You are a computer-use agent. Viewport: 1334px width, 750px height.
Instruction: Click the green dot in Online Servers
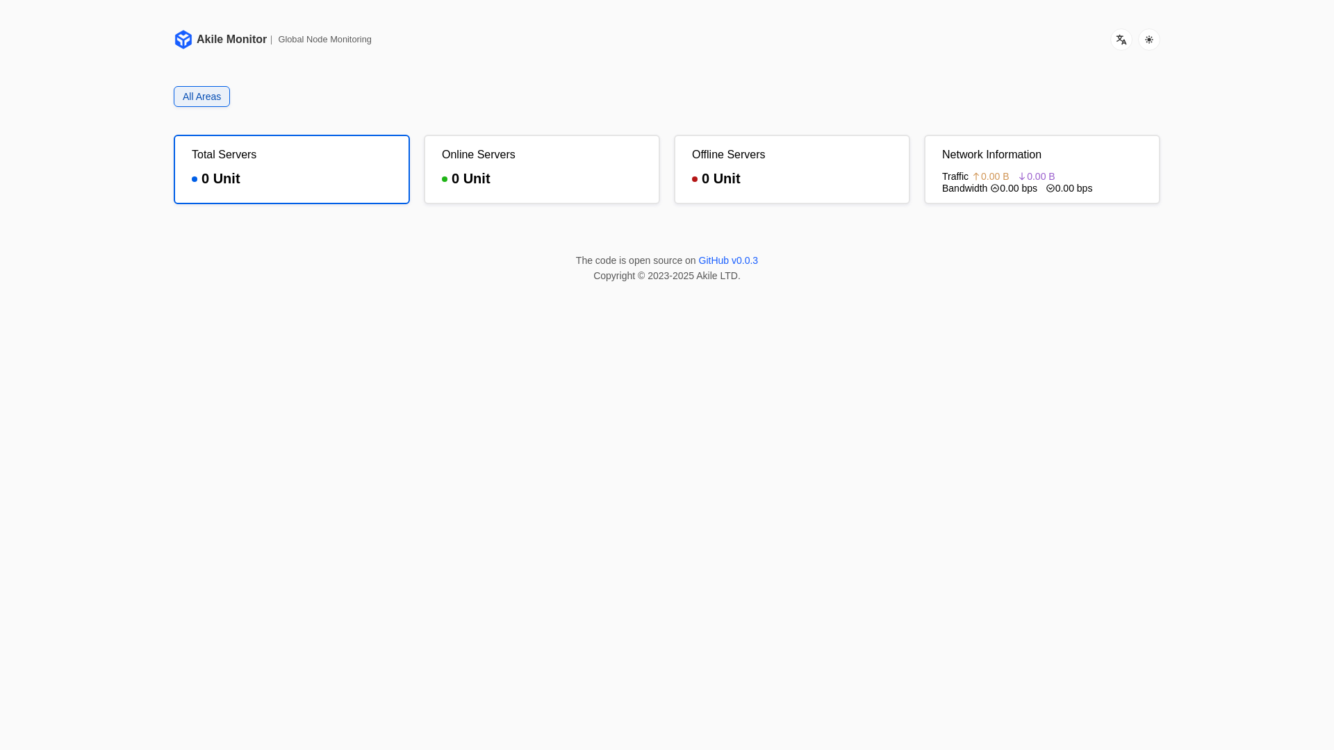click(x=445, y=179)
